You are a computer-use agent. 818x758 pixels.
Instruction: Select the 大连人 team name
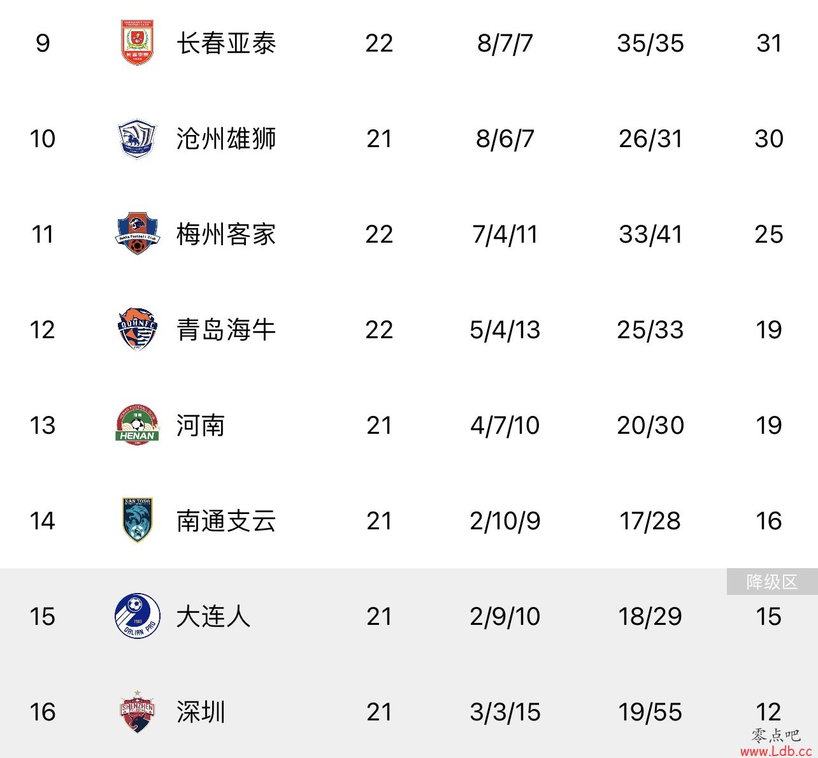pos(213,617)
